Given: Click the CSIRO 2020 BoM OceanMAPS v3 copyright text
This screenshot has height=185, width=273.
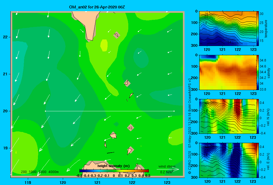Looking at the screenshot, I should (190, 126).
